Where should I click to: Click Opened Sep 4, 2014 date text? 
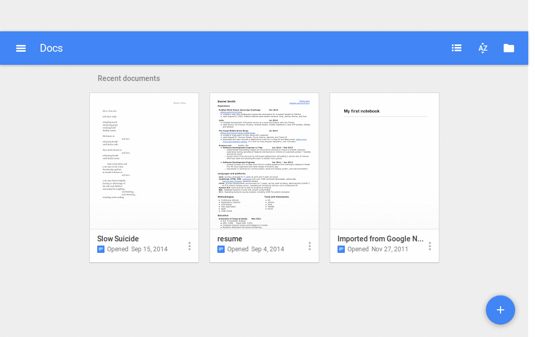point(255,249)
